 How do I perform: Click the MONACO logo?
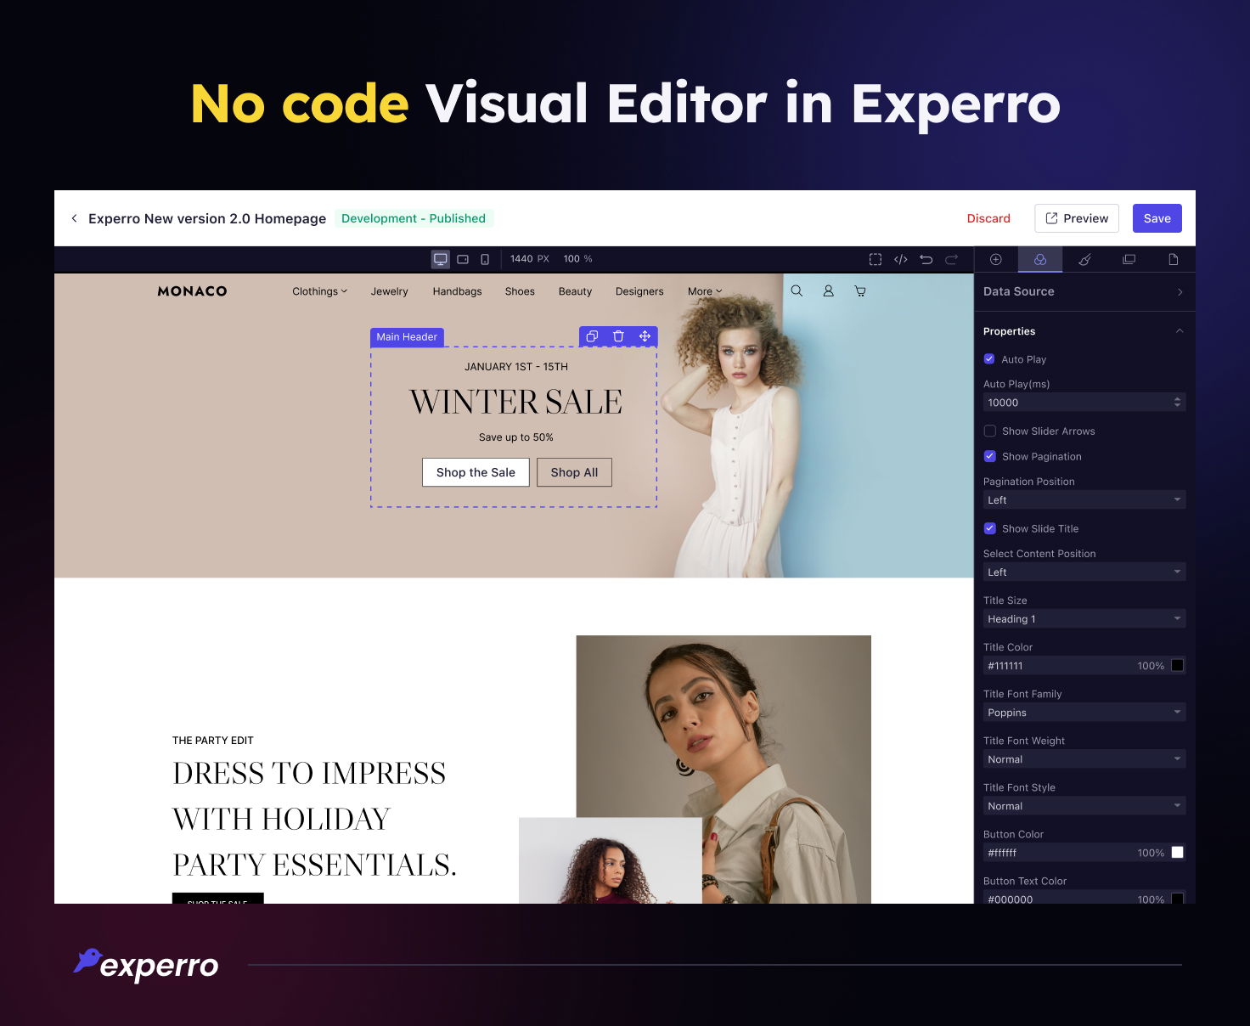[192, 291]
